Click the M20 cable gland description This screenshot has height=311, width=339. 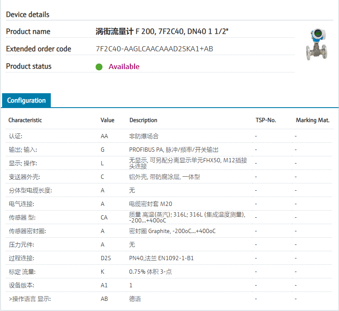(150, 204)
